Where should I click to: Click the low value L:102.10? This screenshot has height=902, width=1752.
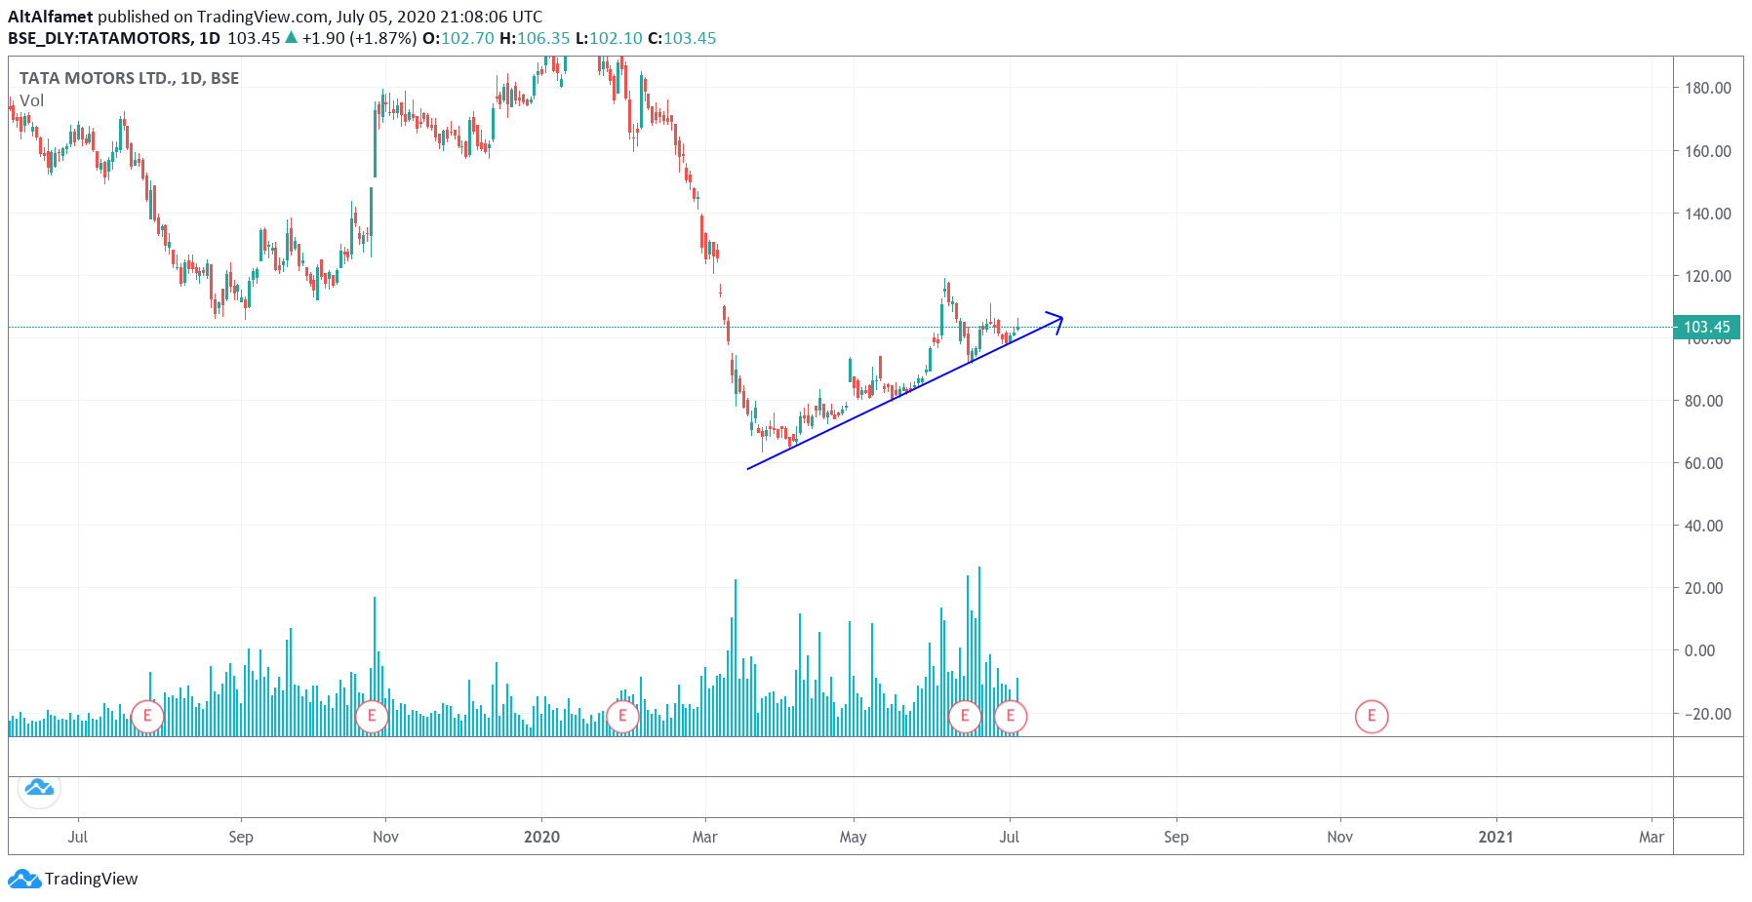[609, 38]
